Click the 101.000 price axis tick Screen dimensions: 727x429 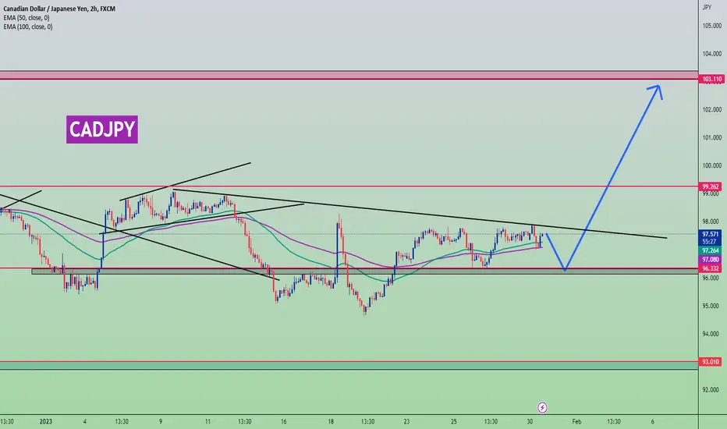pyautogui.click(x=711, y=138)
